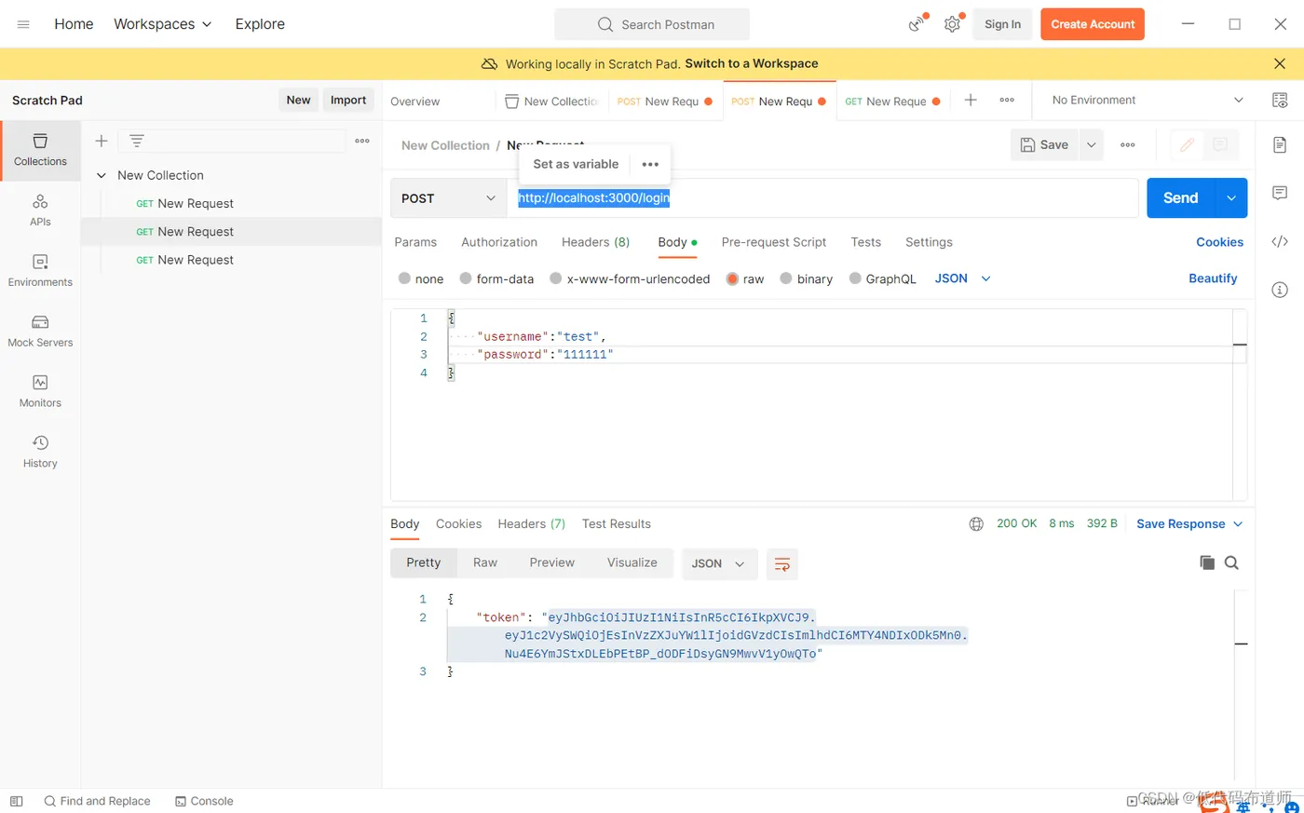
Task: Click the Beautify link
Action: (x=1213, y=278)
